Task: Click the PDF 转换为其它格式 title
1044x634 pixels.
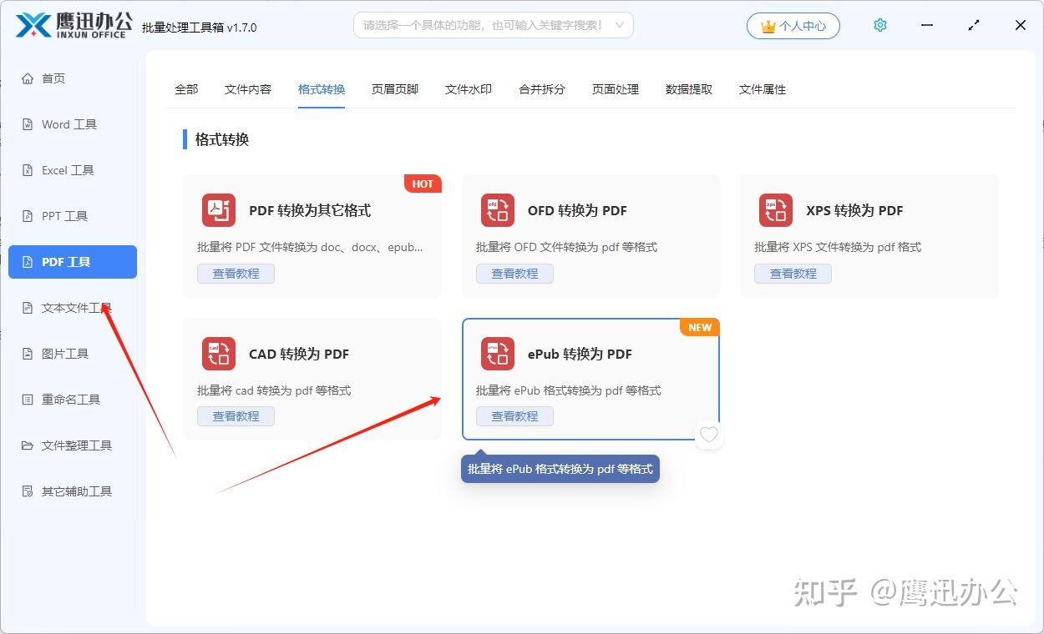Action: coord(310,210)
